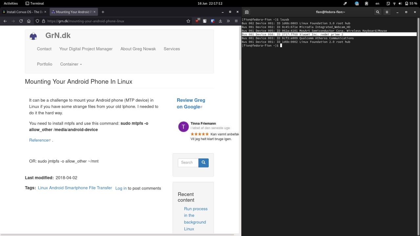This screenshot has height=236, width=420.
Task: Click the Last modified date 2018-04-02
Action: point(67,178)
